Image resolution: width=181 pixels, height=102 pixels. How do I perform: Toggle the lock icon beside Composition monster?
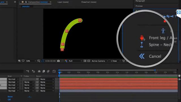(x=26, y=2)
